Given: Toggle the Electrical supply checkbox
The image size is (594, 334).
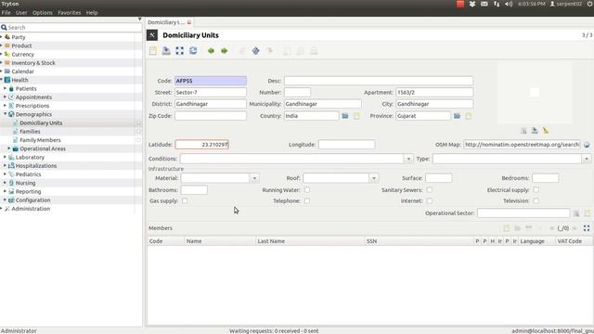Looking at the screenshot, I should pos(536,189).
